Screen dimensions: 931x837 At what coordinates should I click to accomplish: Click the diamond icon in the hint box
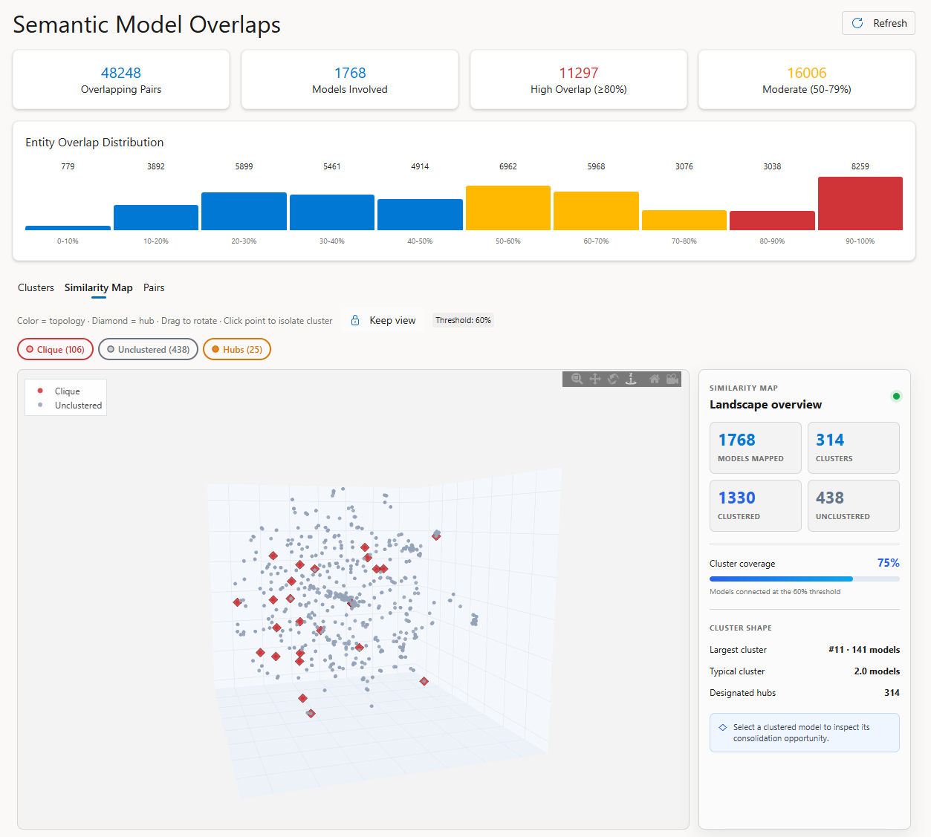[x=723, y=728]
